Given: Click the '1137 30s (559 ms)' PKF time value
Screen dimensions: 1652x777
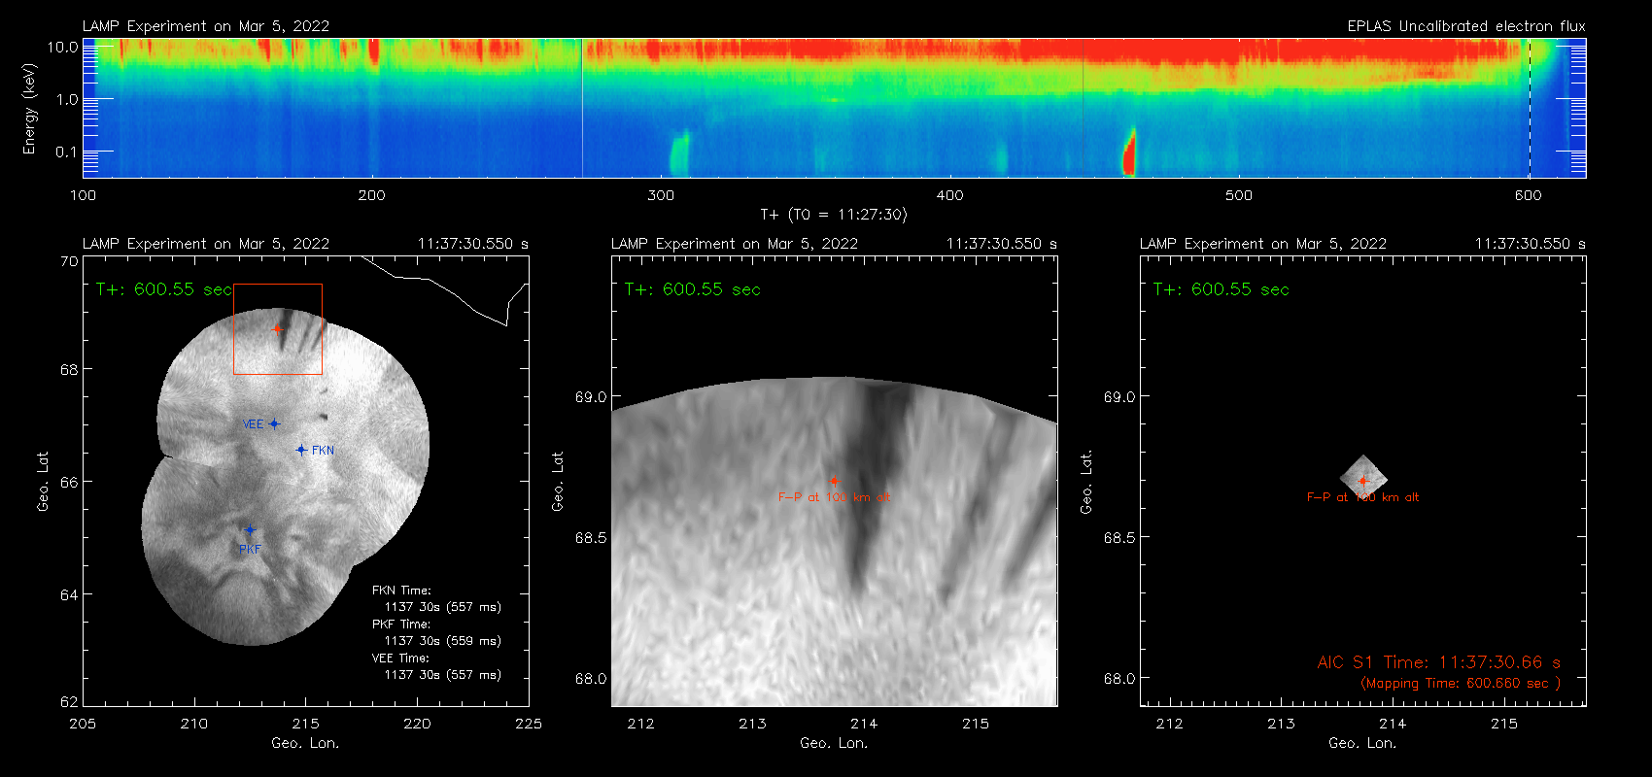Looking at the screenshot, I should point(443,641).
